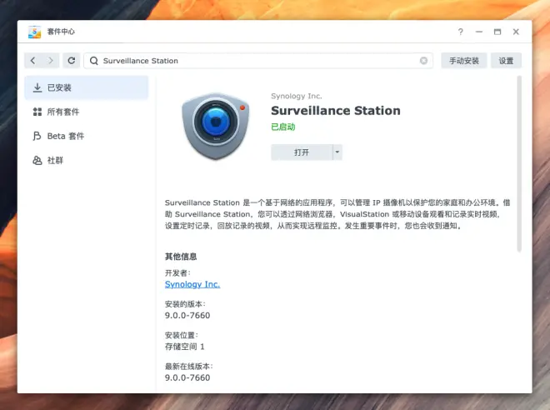Click the 社群 people icon
Screen dimensions: 550x410
37,160
